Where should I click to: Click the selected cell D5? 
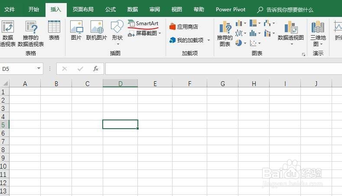pyautogui.click(x=120, y=124)
